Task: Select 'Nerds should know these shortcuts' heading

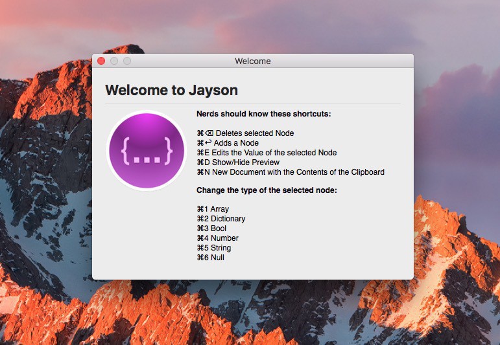Action: point(263,114)
